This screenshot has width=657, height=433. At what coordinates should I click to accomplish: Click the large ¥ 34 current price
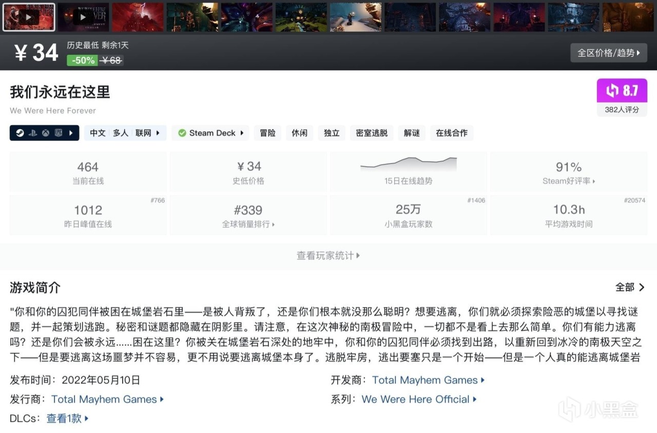pos(36,53)
